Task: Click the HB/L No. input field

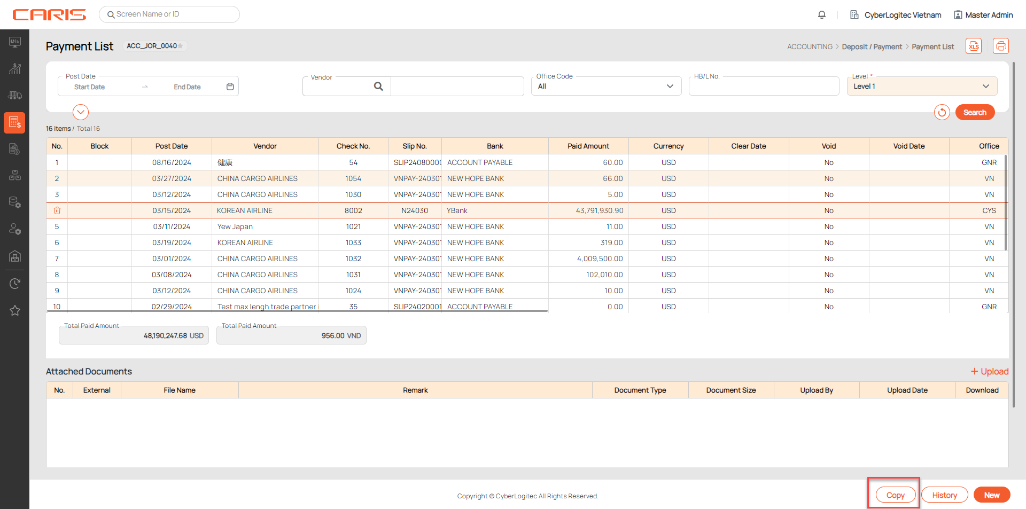Action: point(764,87)
